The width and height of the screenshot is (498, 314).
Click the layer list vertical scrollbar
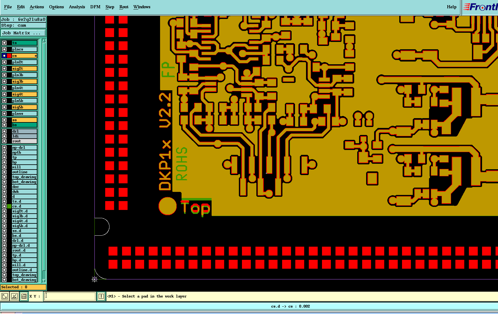point(44,161)
